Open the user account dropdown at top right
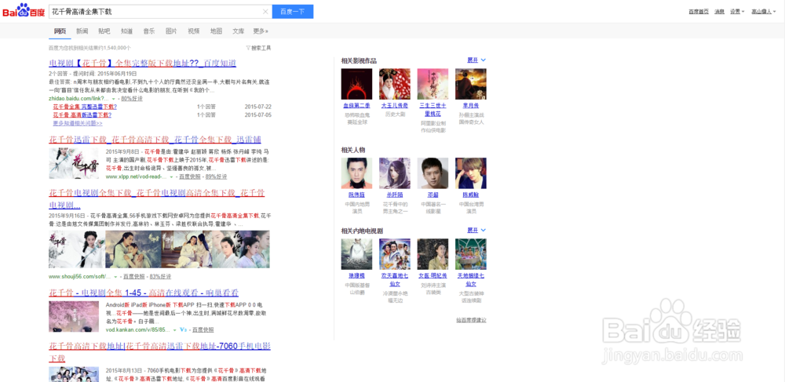The image size is (785, 382). click(765, 12)
